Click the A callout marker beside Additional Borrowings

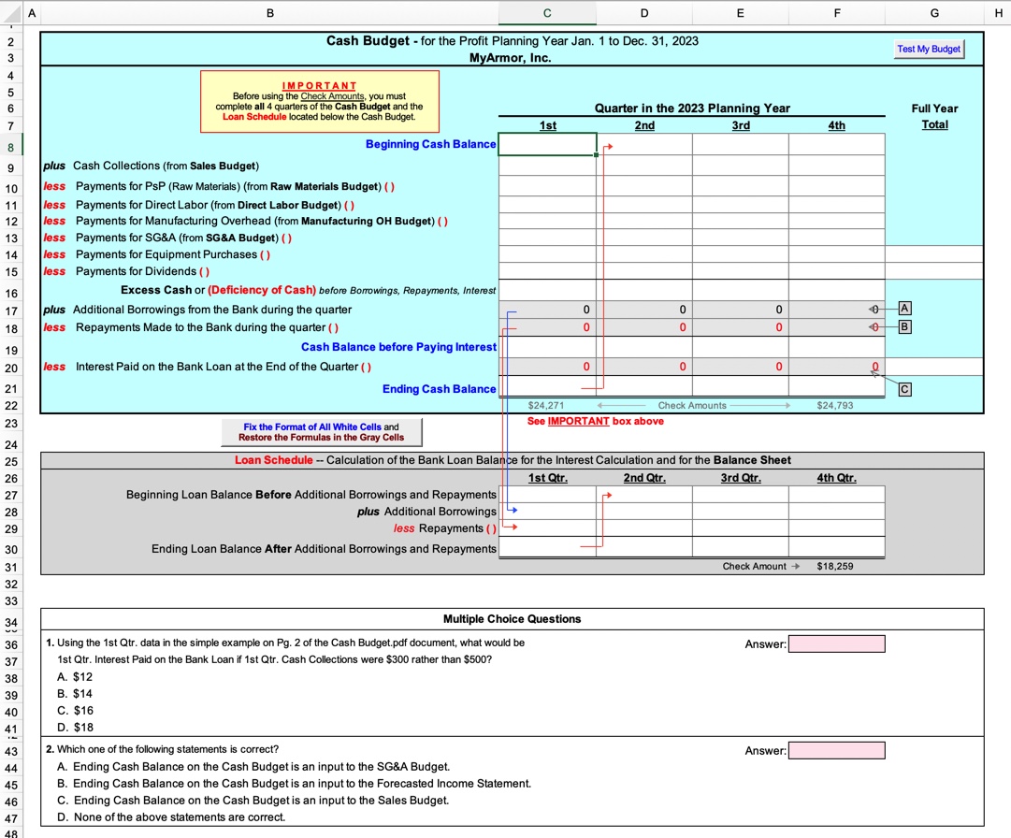click(x=903, y=309)
